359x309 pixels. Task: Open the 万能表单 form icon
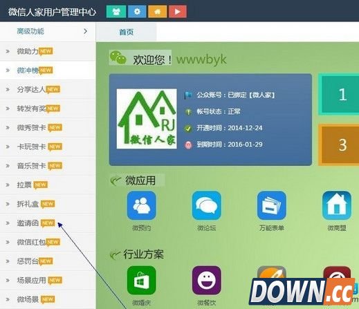[272, 205]
